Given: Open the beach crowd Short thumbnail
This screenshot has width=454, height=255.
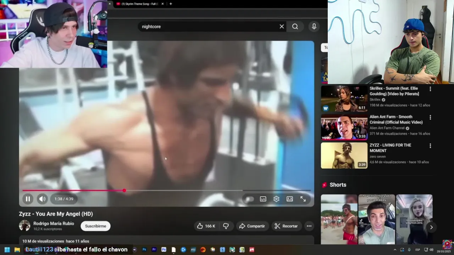Looking at the screenshot, I should coord(339,219).
